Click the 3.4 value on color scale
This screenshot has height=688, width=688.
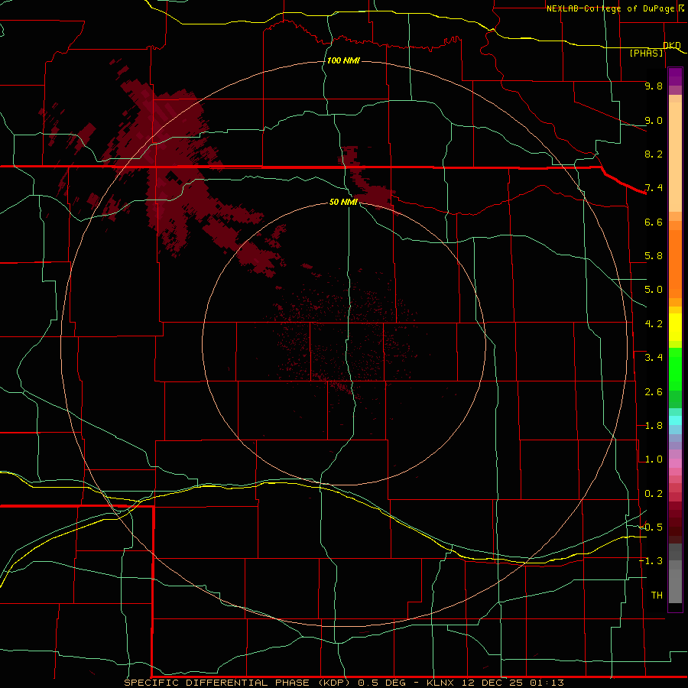click(654, 358)
